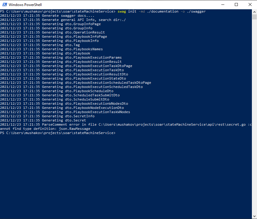Click the 'dto.SecretInfo' text
The width and height of the screenshot is (257, 219).
(80, 116)
